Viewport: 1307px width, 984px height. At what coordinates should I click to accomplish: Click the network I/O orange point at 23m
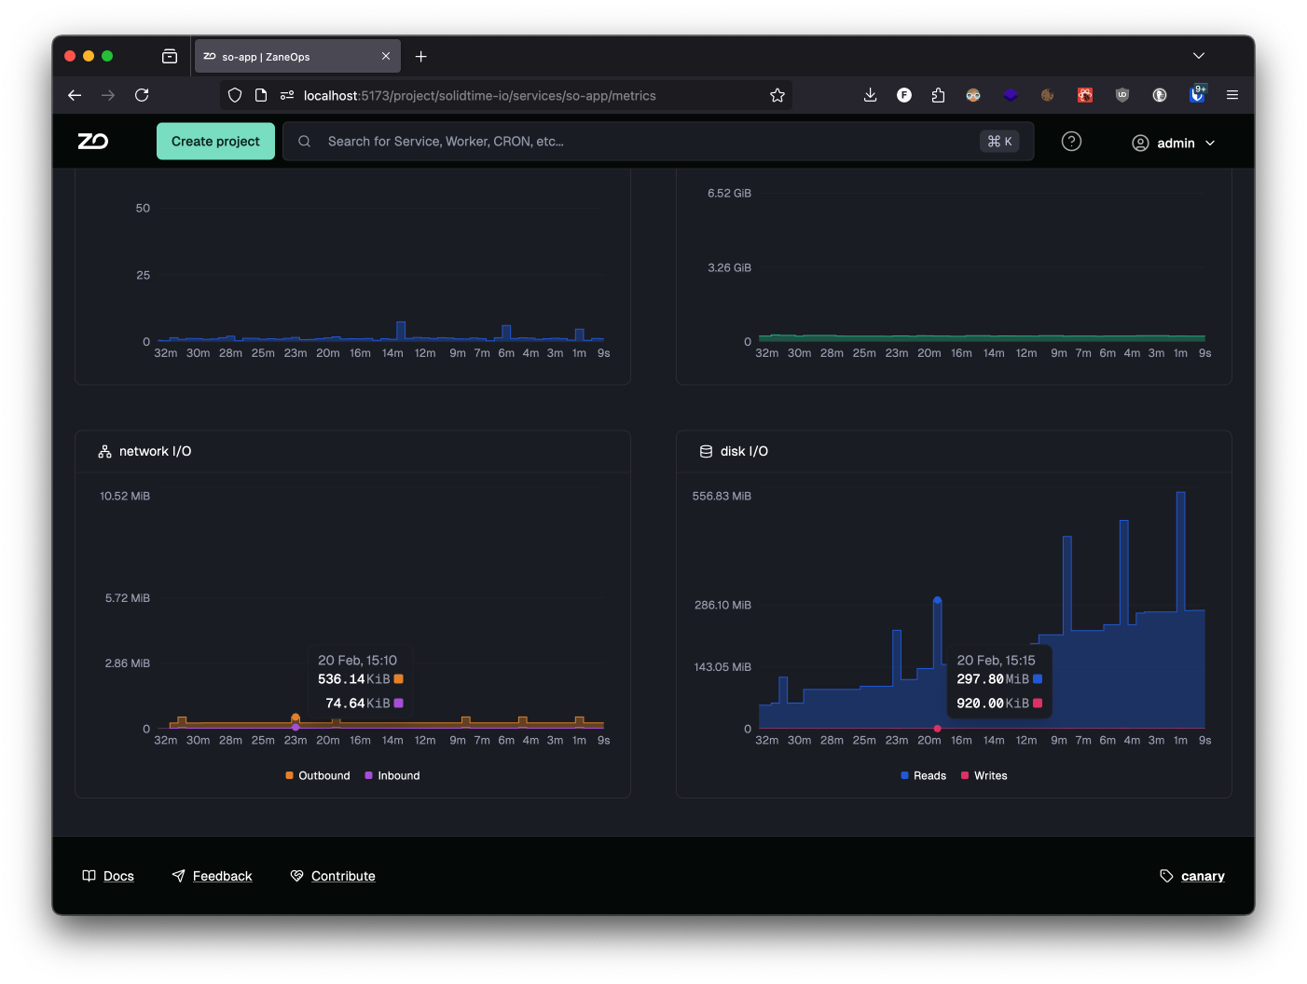click(x=296, y=717)
